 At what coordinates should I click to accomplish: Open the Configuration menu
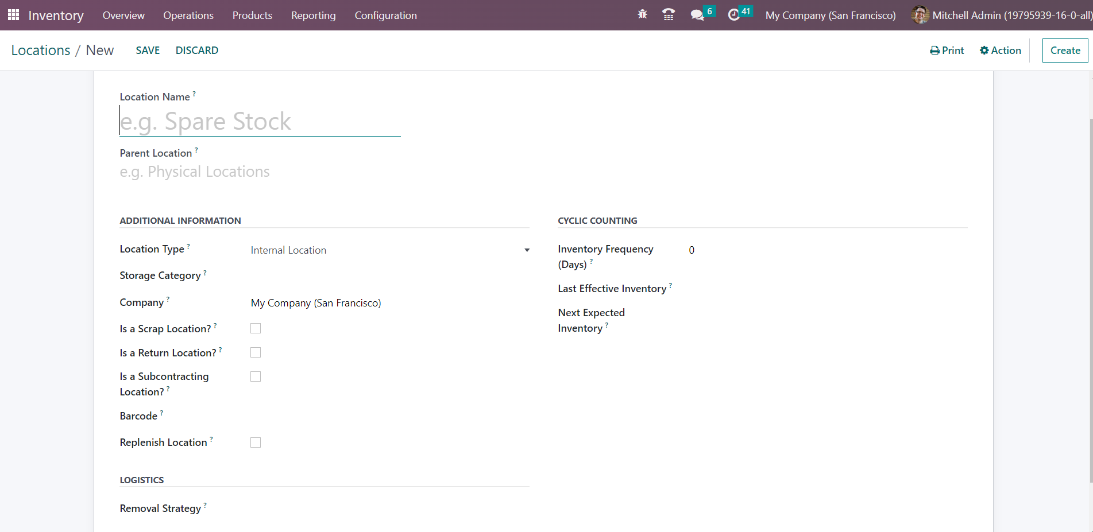tap(385, 15)
